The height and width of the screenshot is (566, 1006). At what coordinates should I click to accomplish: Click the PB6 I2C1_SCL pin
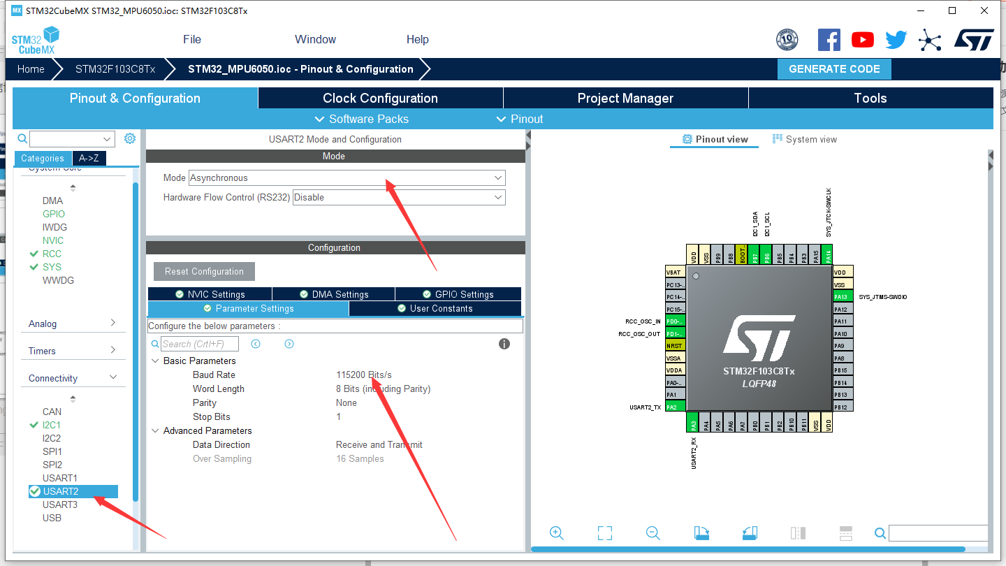(767, 254)
